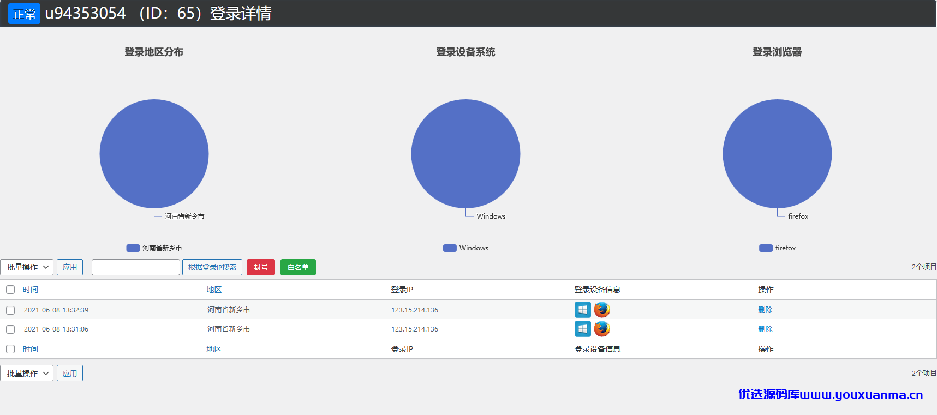Click 登录IP column header at top
Screen dimensions: 937x415
[x=402, y=290]
